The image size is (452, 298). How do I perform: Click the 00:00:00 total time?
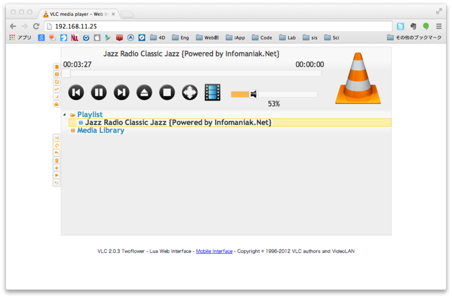(310, 64)
